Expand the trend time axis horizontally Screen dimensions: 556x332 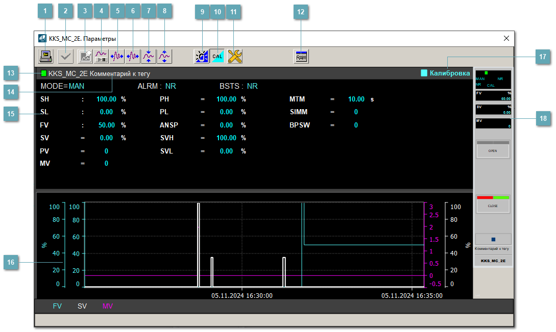[x=133, y=56]
